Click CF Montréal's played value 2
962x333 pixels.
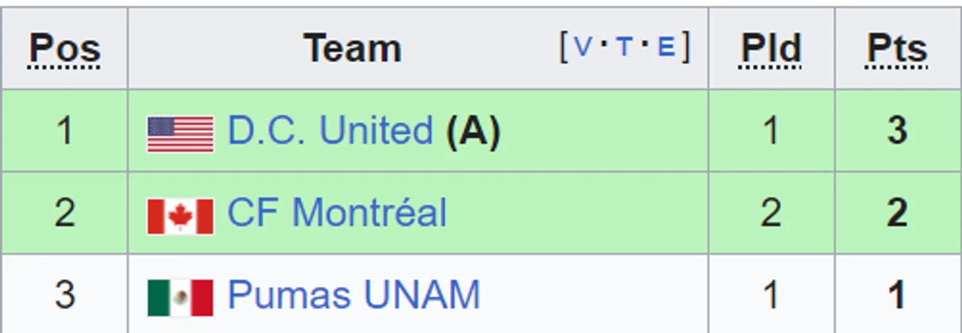771,213
